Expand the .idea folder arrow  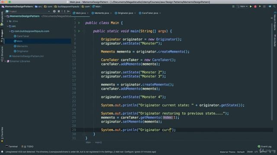(8, 21)
